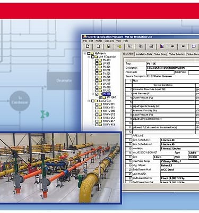
Task: Click the Insulation field
Action: pos(179,149)
